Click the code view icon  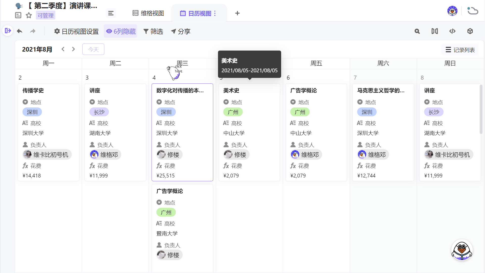pyautogui.click(x=452, y=31)
